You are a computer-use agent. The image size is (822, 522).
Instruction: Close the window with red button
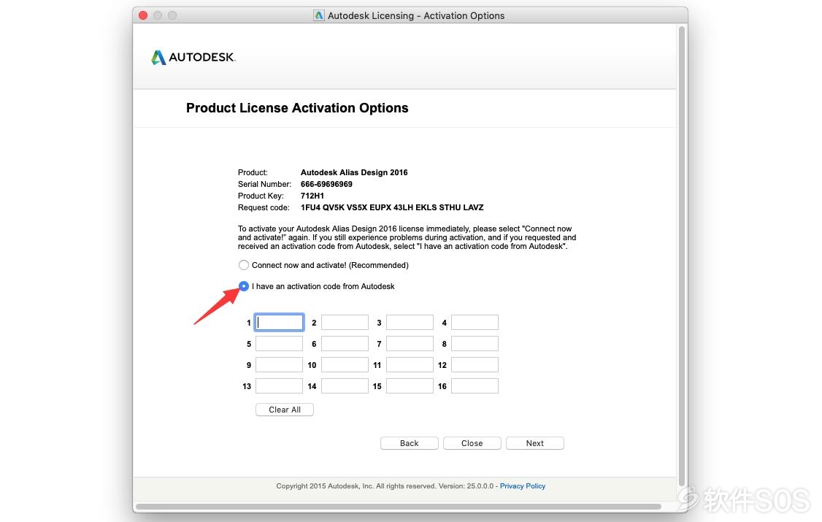tap(143, 16)
